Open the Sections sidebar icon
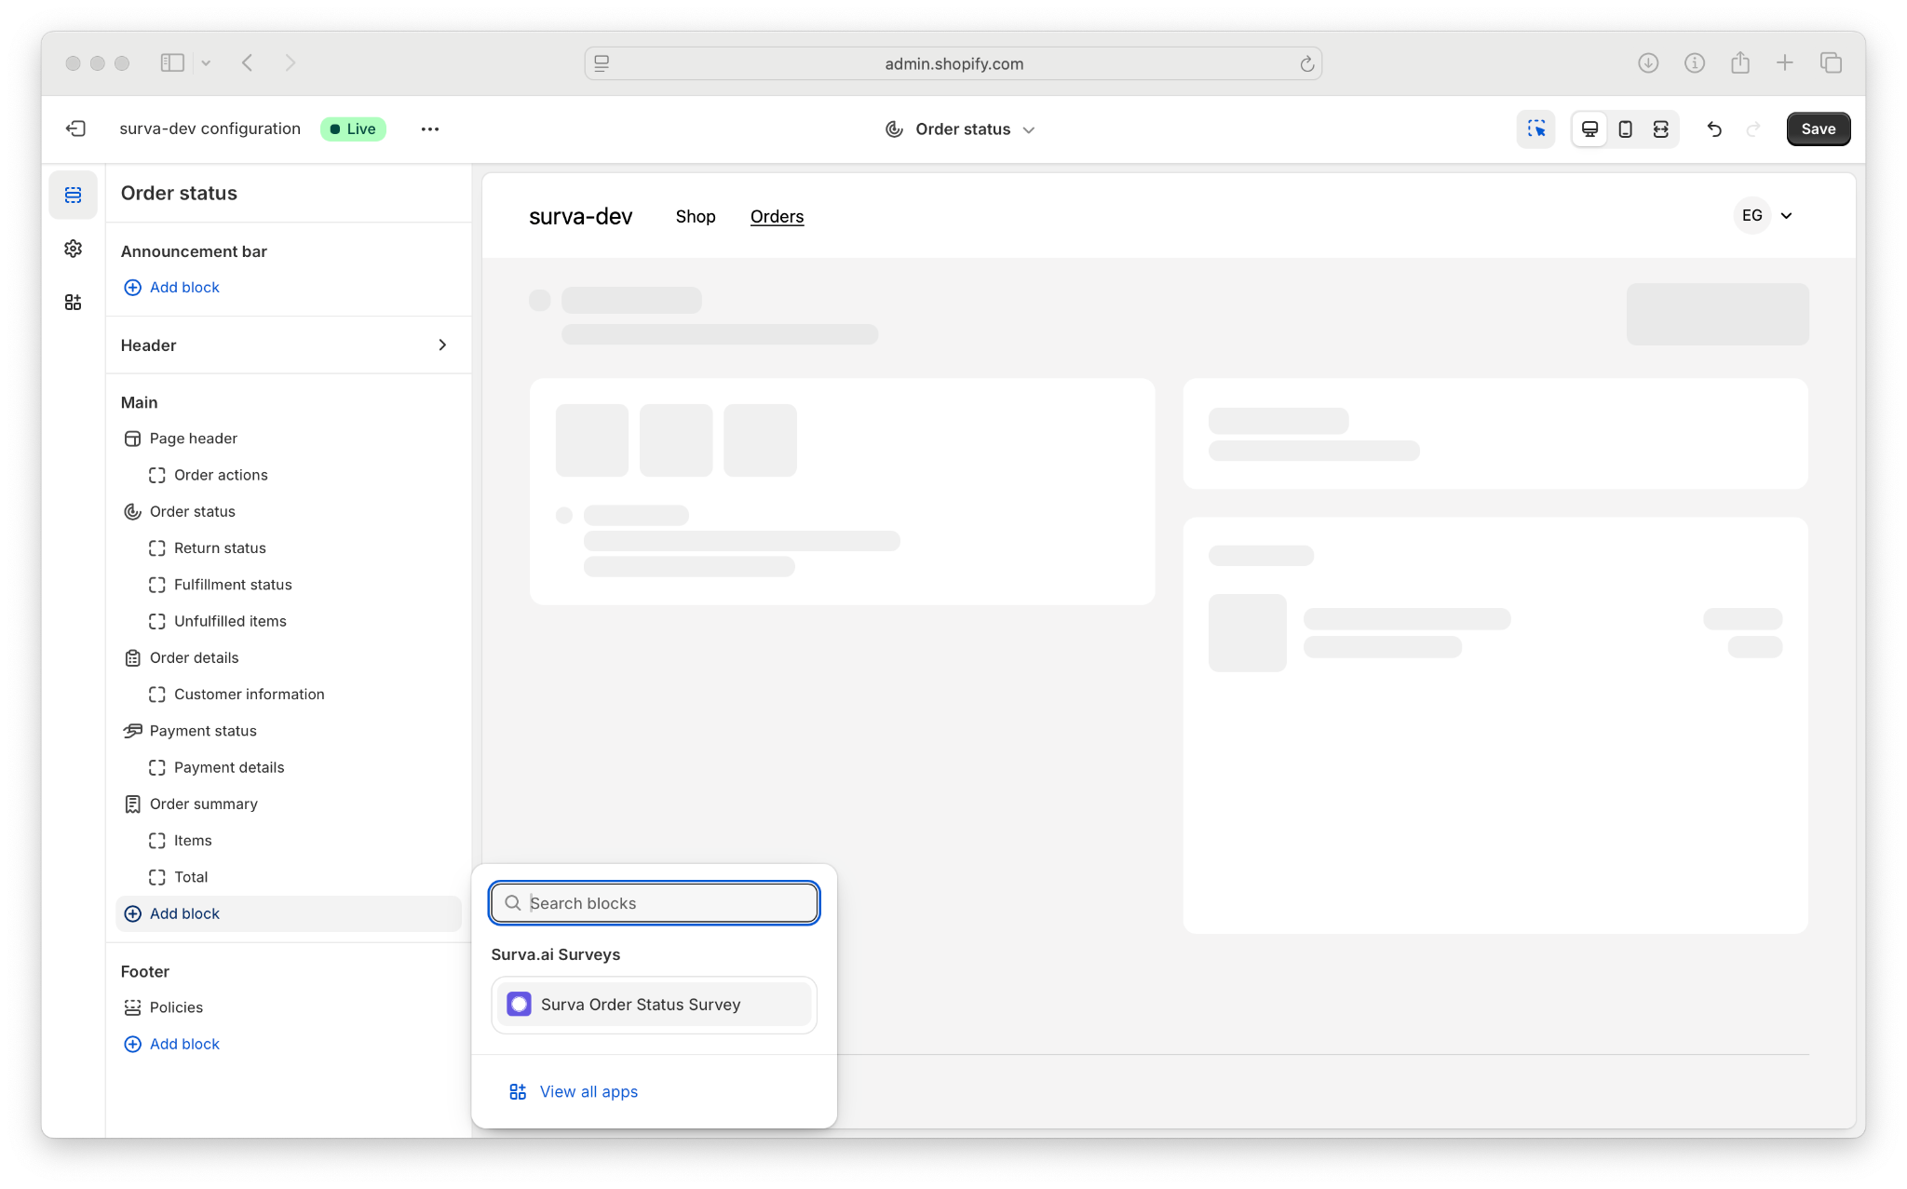Viewport: 1907px width, 1189px height. (74, 195)
